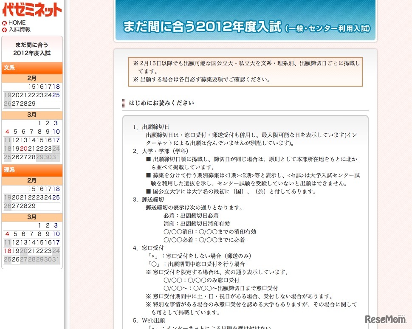Click the arrow icon beside 入試情報
Screen dimensions: 412x329
[x=5, y=30]
